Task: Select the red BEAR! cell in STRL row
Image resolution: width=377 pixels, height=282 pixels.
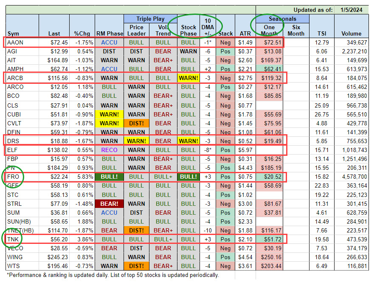Action: (109, 203)
